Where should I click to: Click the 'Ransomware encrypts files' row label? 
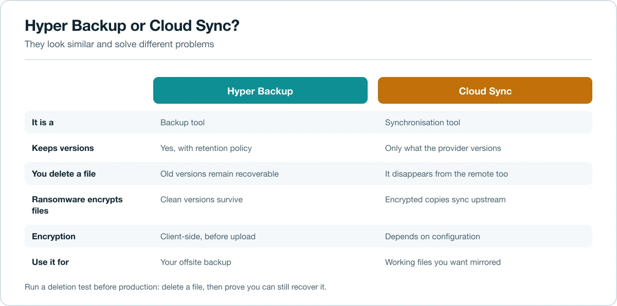pos(77,205)
